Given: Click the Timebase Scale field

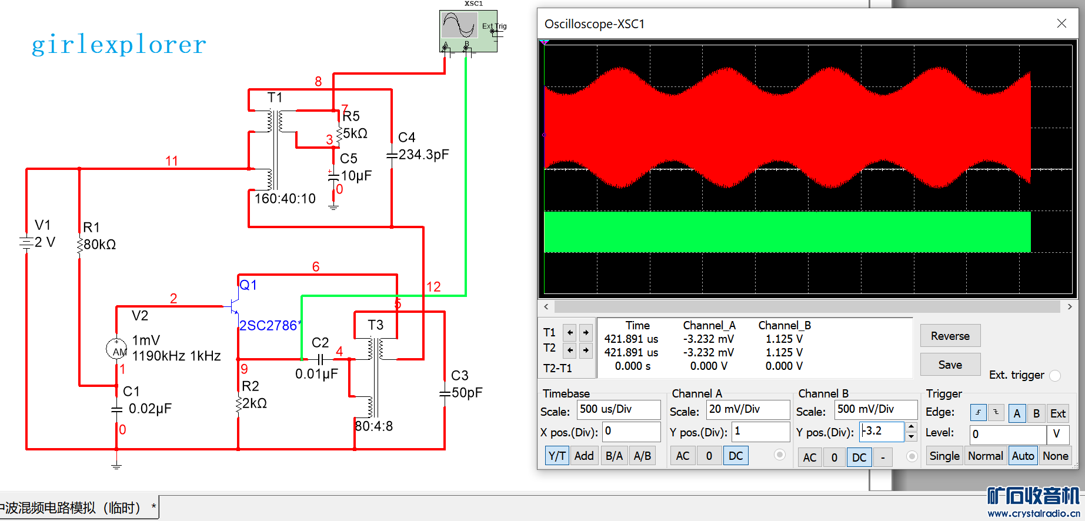Looking at the screenshot, I should [619, 409].
